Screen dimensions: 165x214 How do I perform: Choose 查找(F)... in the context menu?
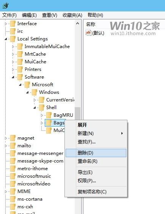96,142
